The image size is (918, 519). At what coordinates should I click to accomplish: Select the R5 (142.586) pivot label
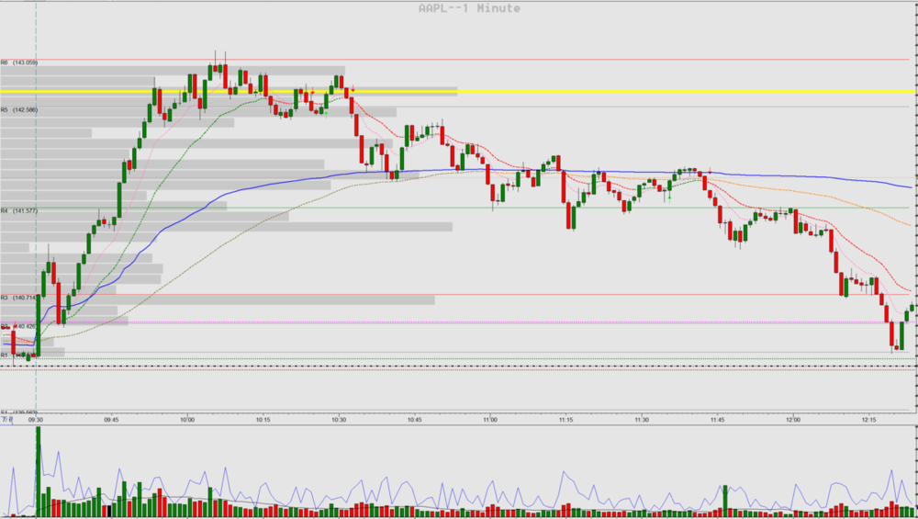(19, 109)
